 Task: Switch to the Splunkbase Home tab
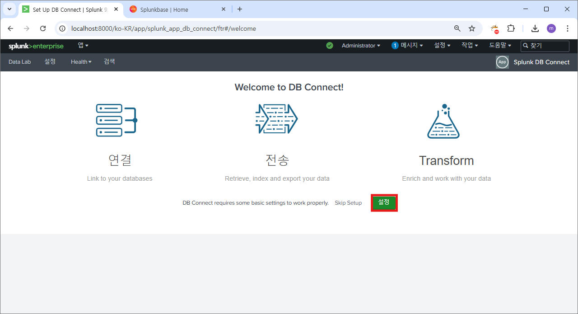(178, 9)
